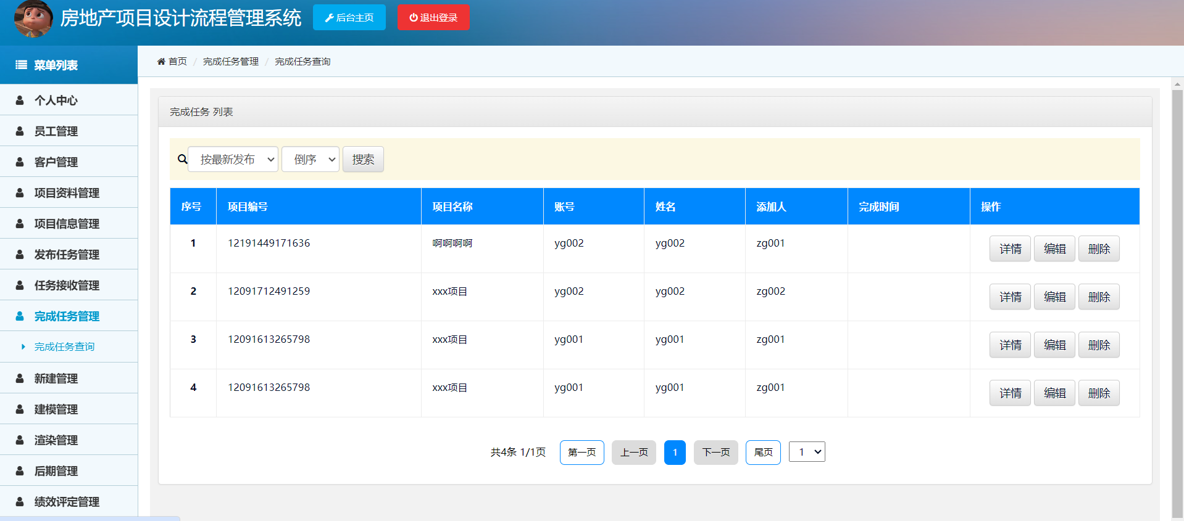Open the page number select dropdown
The height and width of the screenshot is (521, 1184).
point(807,452)
